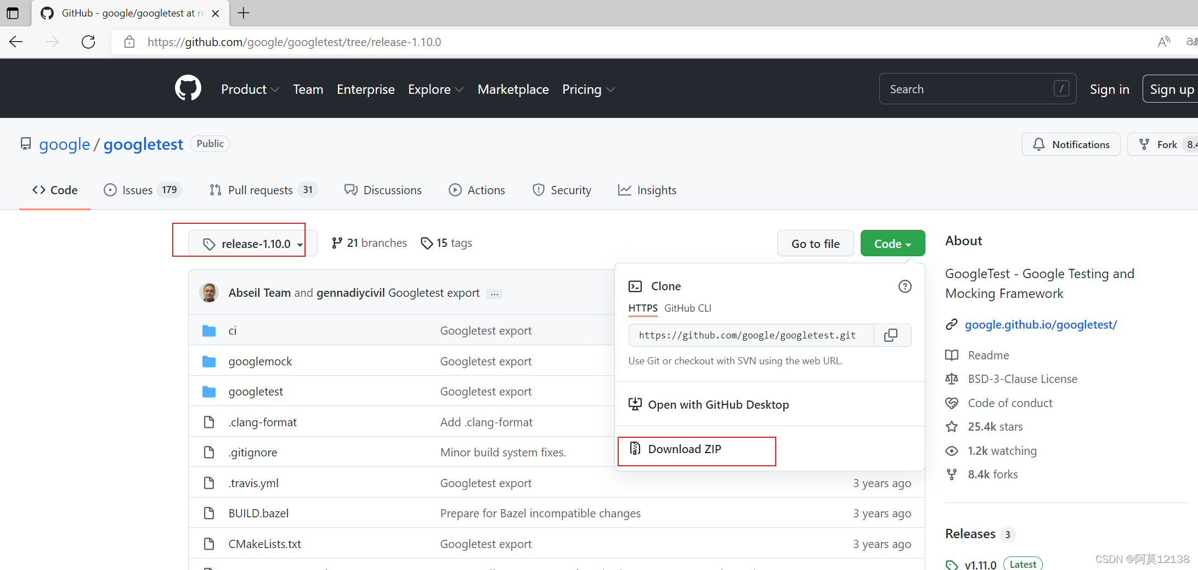Expand commit message ellipsis button

click(x=494, y=294)
